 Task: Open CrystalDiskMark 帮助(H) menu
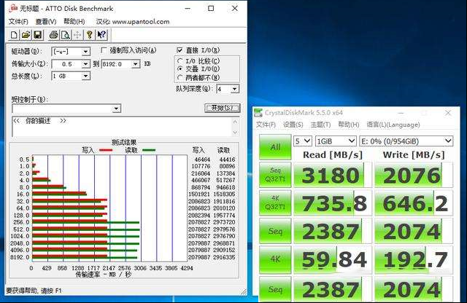tap(349, 125)
